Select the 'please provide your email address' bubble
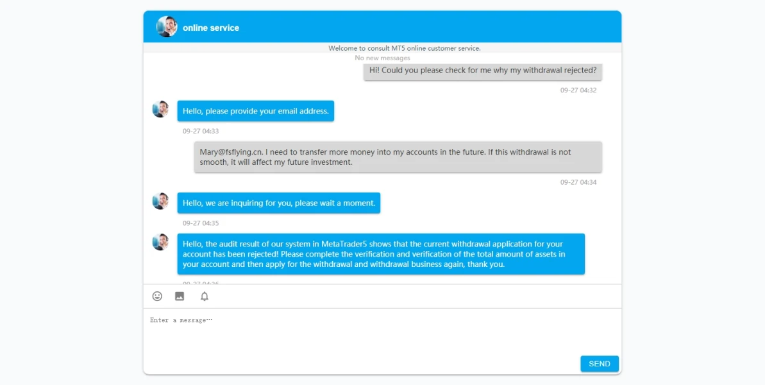The image size is (765, 385). [x=255, y=111]
